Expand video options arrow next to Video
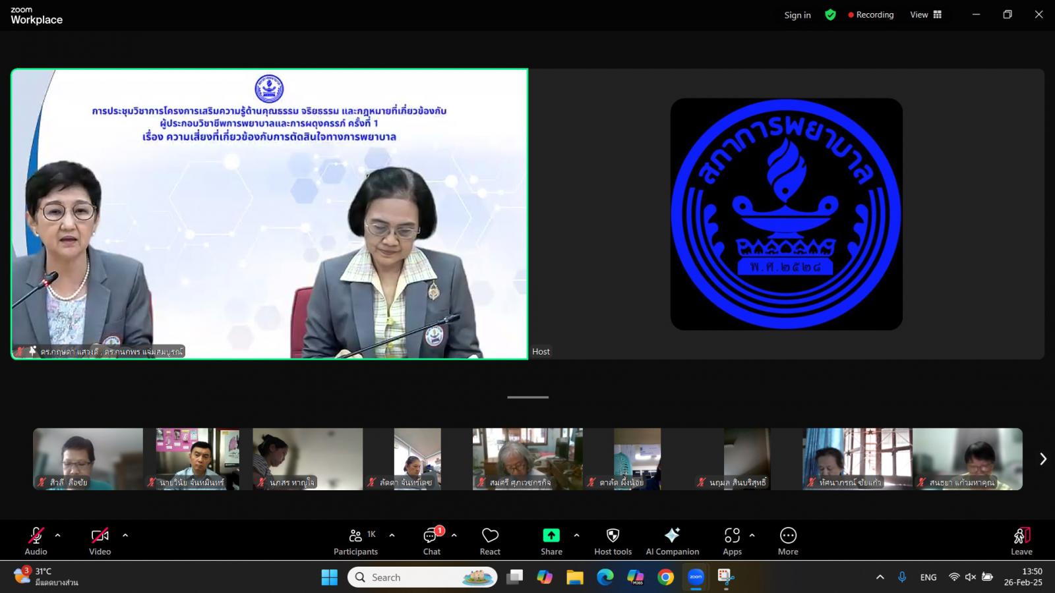The image size is (1055, 593). (125, 536)
